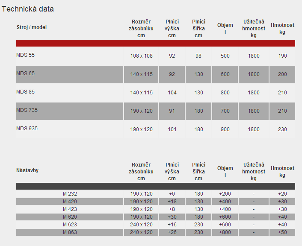This screenshot has width=302, height=246.
Task: Click the red divider bar in the top table
Action: click(x=155, y=43)
